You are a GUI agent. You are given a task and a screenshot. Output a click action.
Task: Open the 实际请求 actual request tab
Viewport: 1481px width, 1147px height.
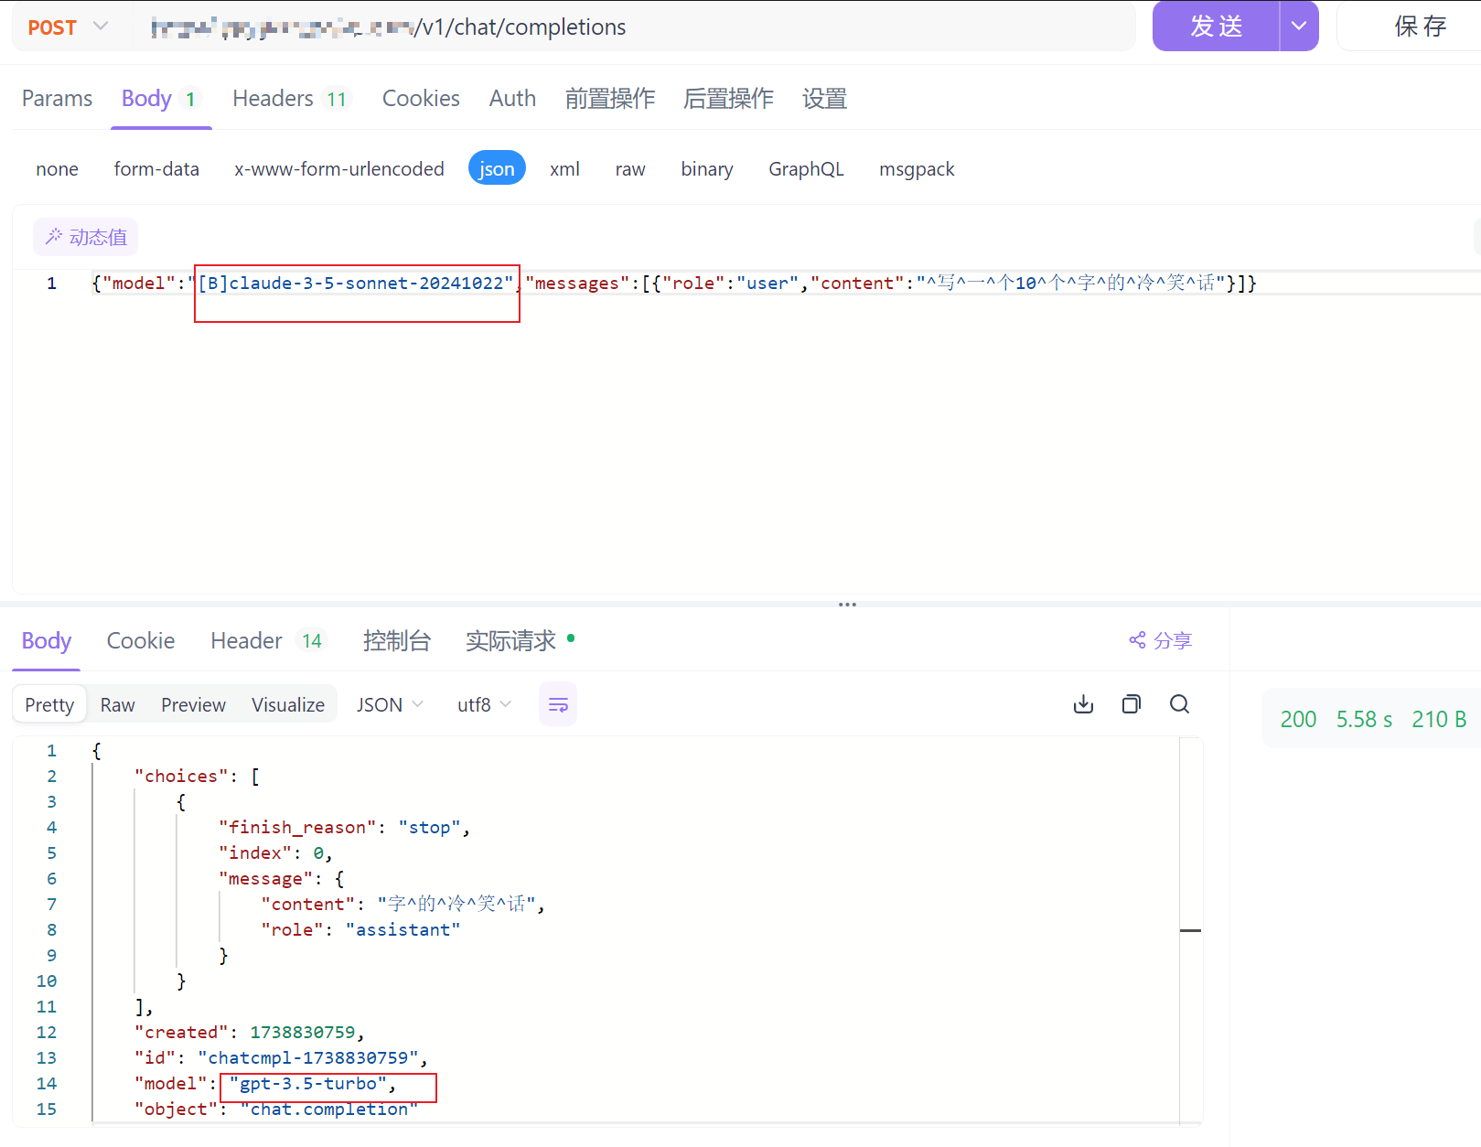519,640
